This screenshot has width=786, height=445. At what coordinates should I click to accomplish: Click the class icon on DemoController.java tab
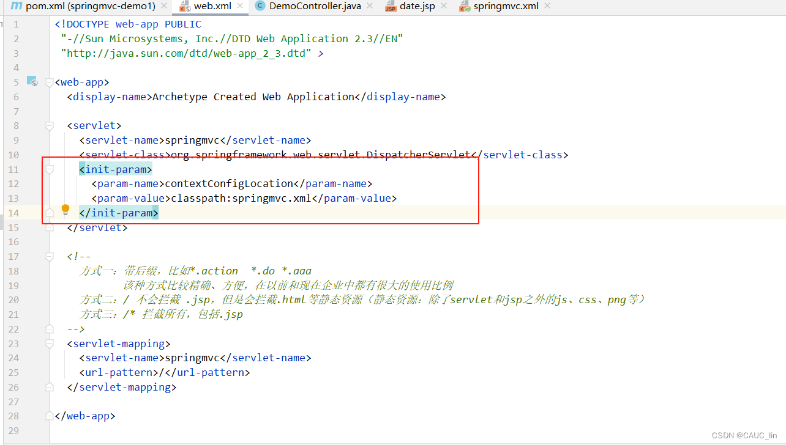pyautogui.click(x=260, y=6)
